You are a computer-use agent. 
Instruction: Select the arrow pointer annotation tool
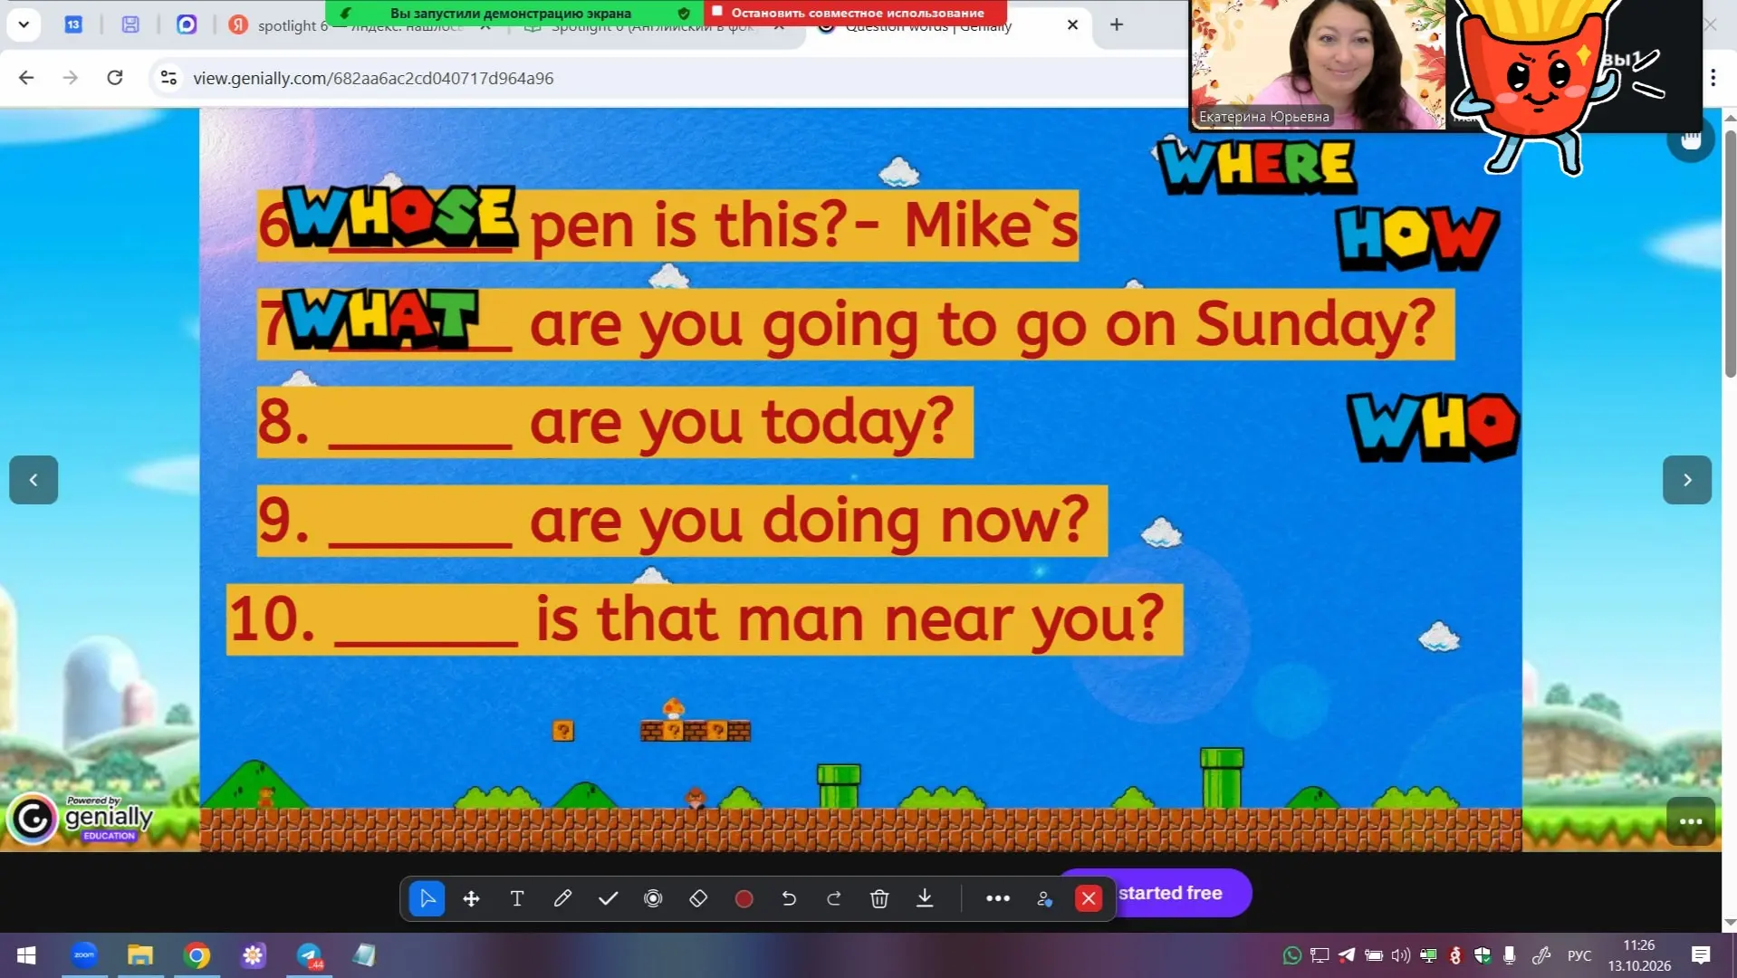(427, 898)
